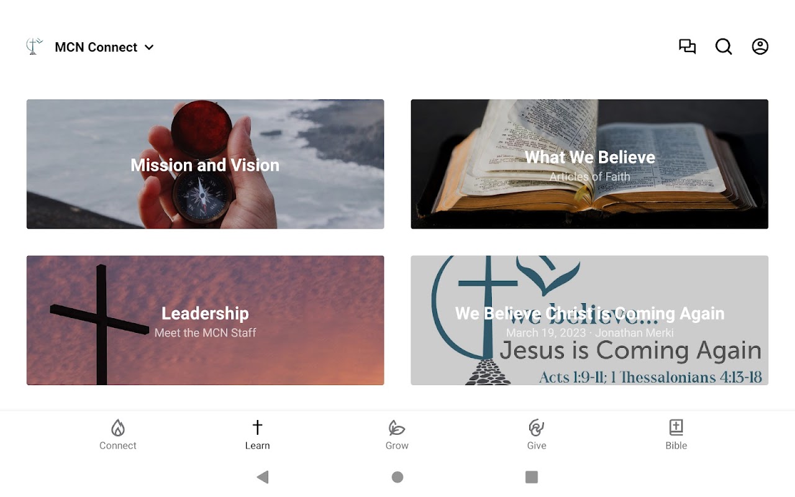
Task: Expand the MCN Connect dropdown chevron
Action: click(149, 47)
